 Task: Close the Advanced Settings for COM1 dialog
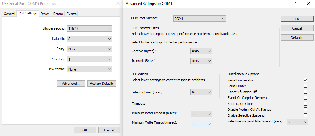308,4
